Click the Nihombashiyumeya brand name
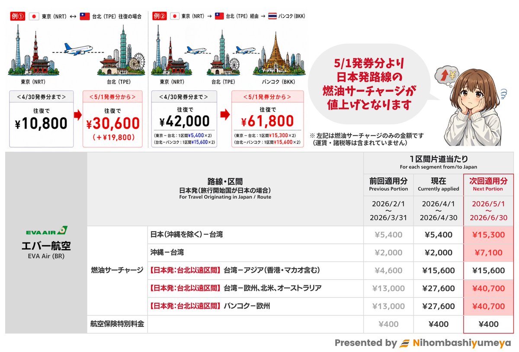Image resolution: width=519 pixels, height=352 pixels. (462, 343)
